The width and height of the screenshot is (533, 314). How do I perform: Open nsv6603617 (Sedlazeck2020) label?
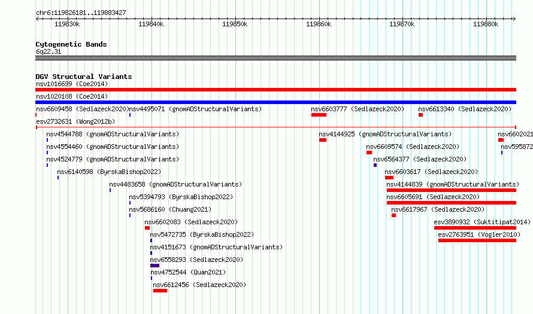pos(431,172)
